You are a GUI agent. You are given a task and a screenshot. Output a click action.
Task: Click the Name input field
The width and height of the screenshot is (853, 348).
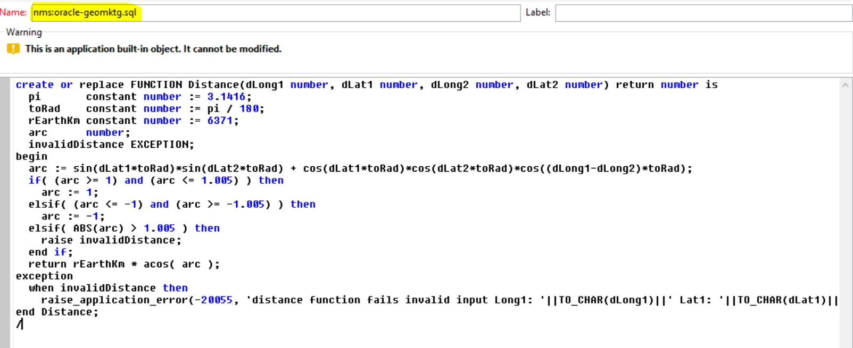pyautogui.click(x=276, y=13)
